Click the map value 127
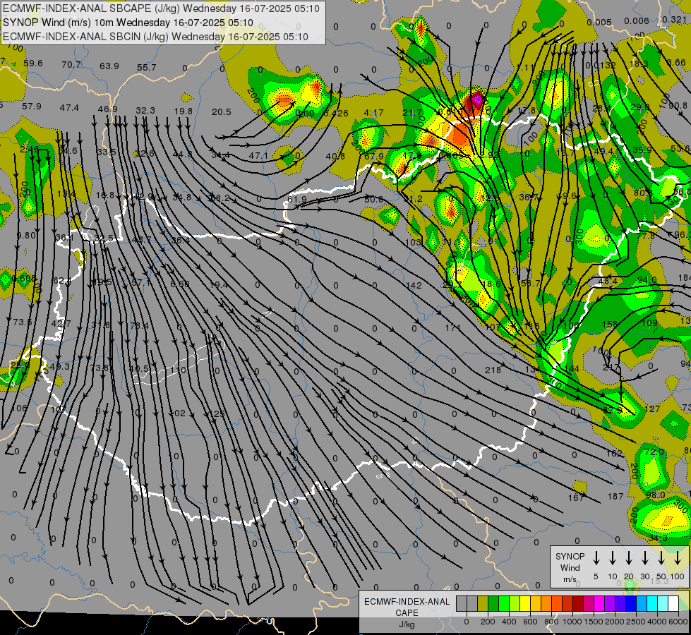This screenshot has height=635, width=691. tap(652, 409)
